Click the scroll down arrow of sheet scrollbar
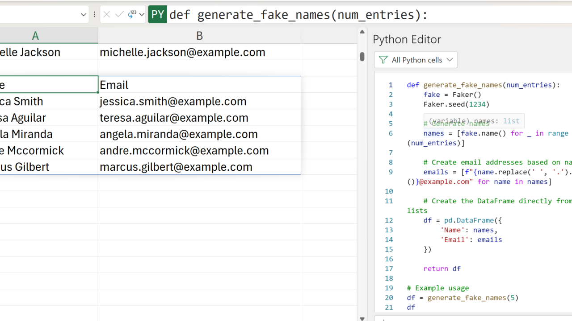 pos(362,318)
